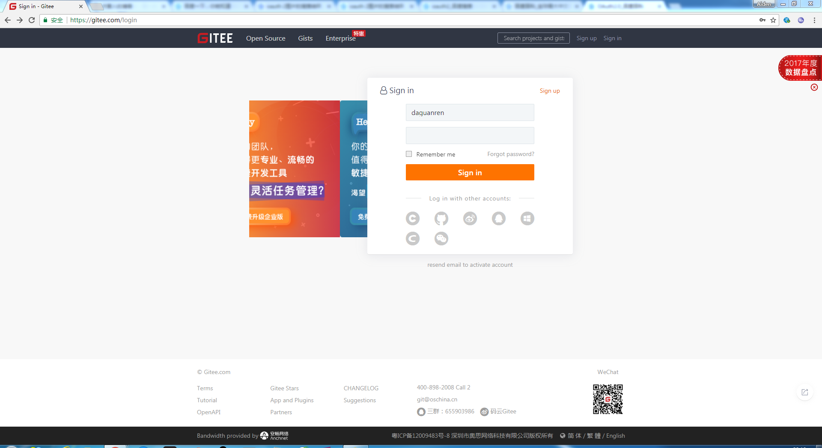The height and width of the screenshot is (448, 822).
Task: Click the 粤ICP备12009483号-8 footer text
Action: (420, 436)
